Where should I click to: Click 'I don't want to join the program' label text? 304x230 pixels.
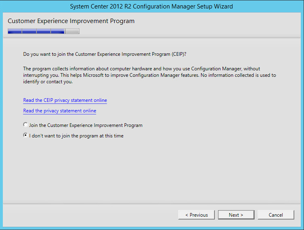(76, 136)
